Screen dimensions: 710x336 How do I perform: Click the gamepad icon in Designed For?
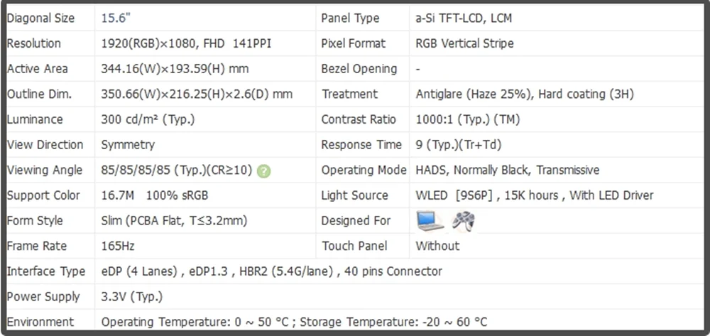[x=464, y=221]
